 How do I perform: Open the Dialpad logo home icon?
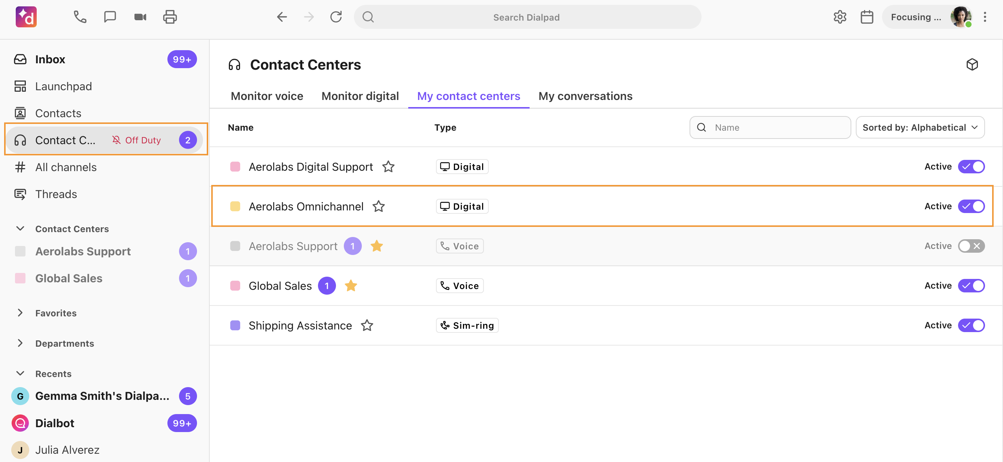(26, 17)
